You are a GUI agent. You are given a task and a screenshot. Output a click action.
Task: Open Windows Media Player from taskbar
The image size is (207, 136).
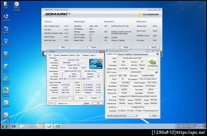click(31, 126)
